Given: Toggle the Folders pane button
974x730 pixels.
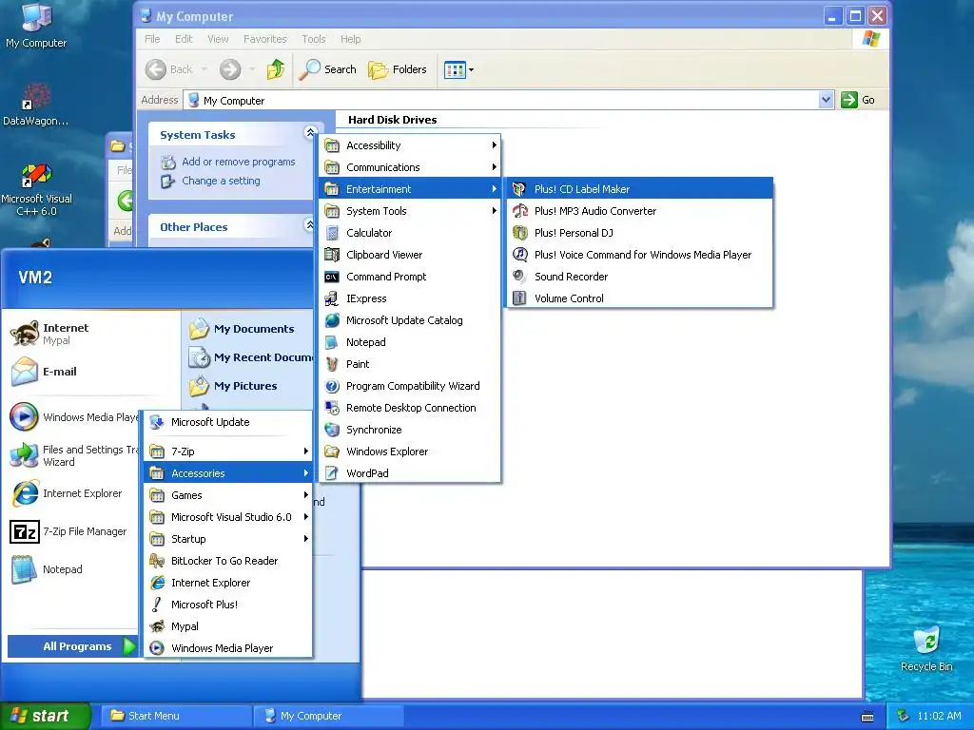Looking at the screenshot, I should tap(398, 69).
